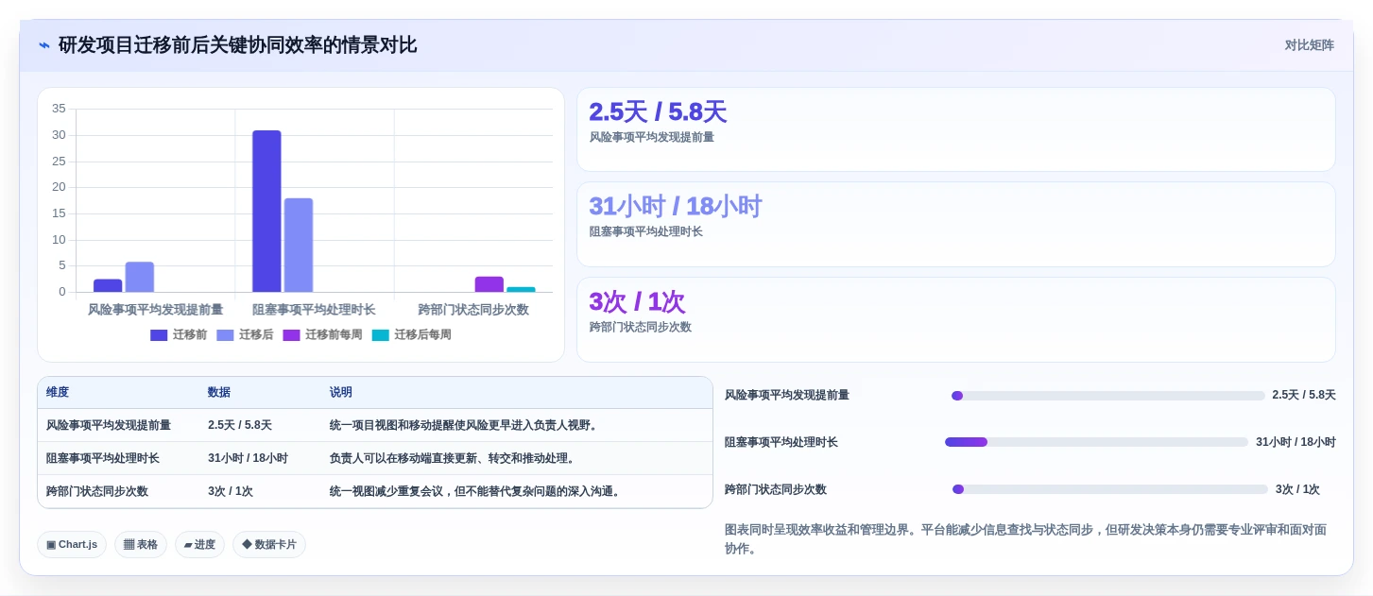Click chart axis label 跨部门状态同步次数

(x=473, y=310)
